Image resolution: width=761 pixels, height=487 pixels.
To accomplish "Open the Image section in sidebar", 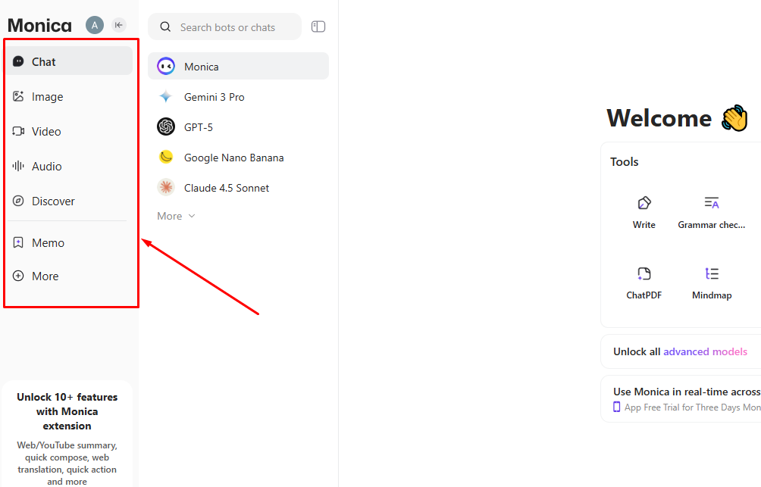I will click(x=70, y=96).
